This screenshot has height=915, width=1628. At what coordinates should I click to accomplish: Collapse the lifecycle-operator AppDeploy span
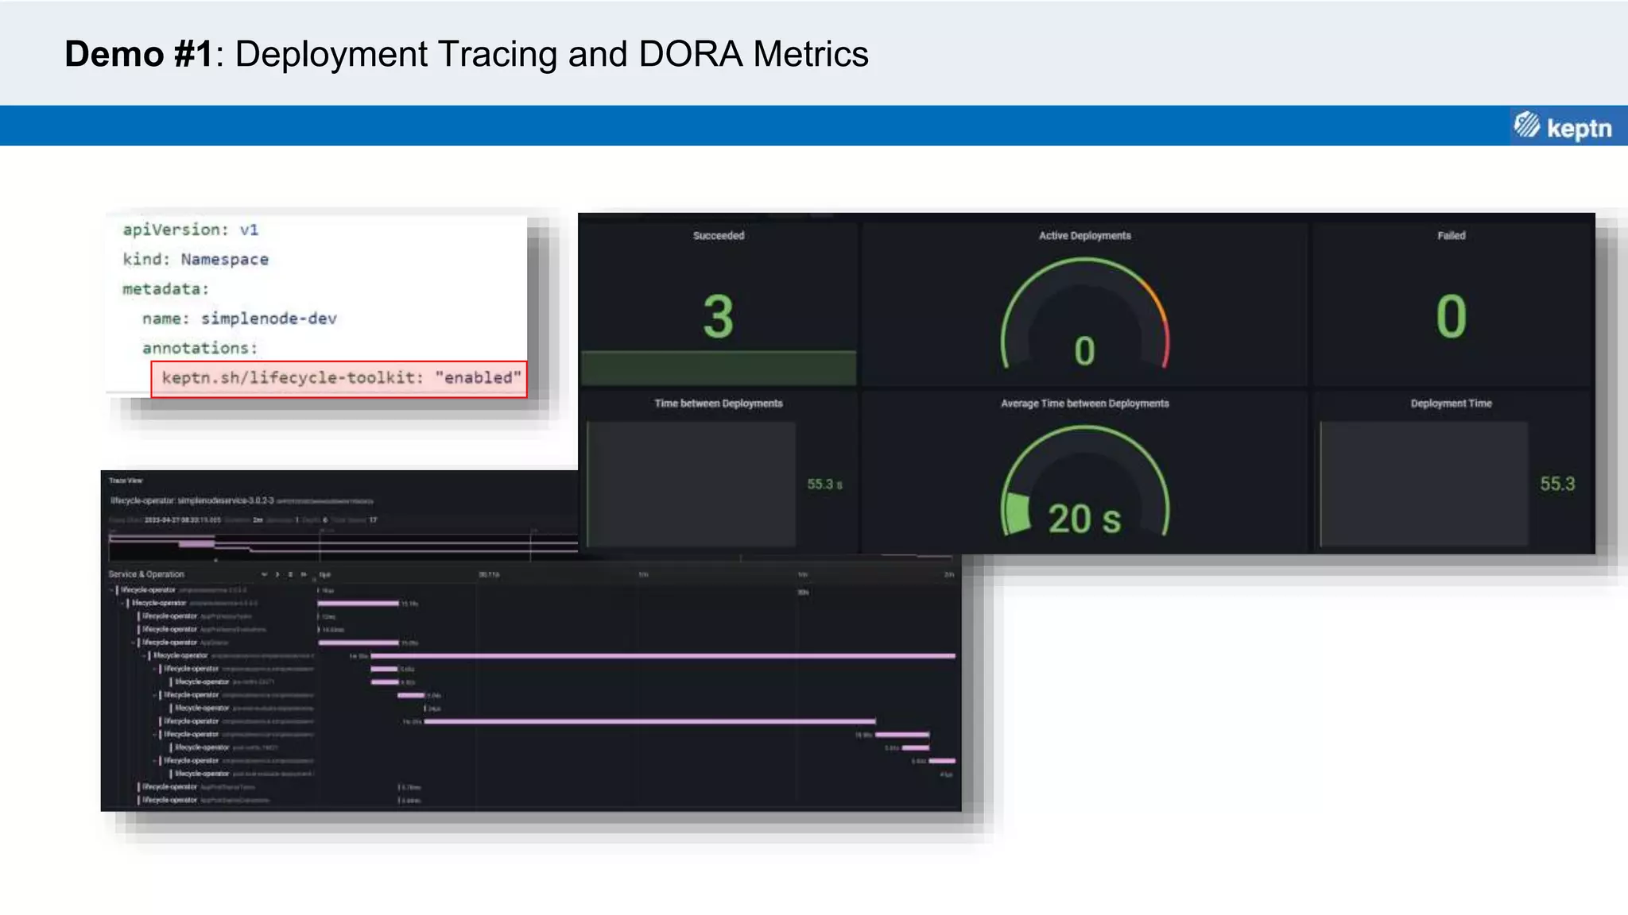tap(133, 643)
